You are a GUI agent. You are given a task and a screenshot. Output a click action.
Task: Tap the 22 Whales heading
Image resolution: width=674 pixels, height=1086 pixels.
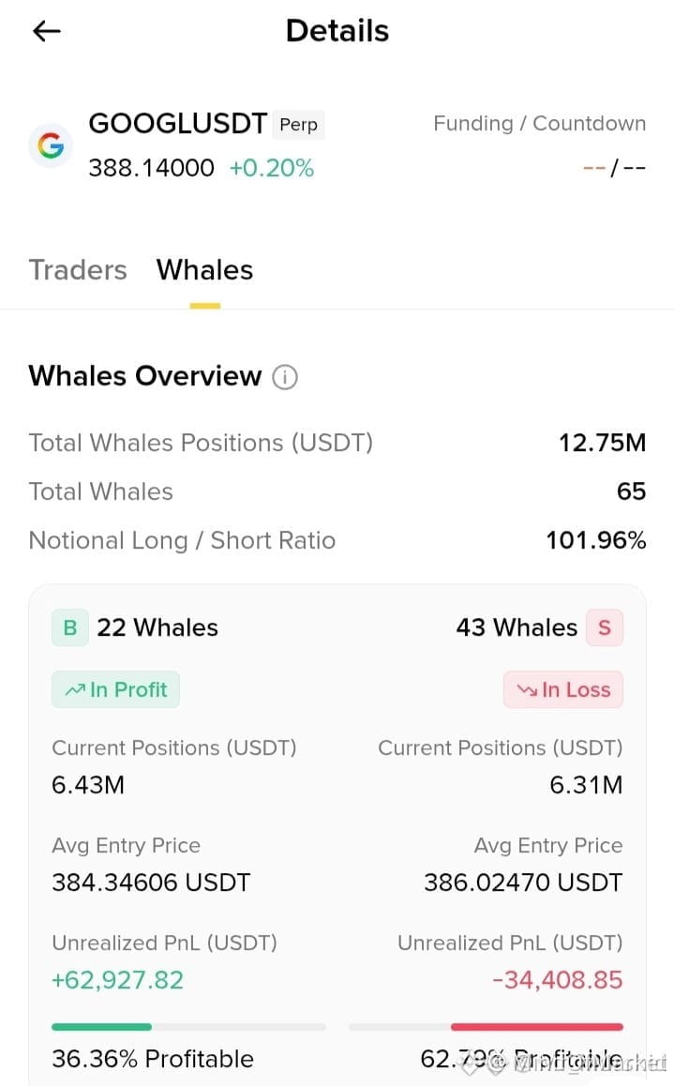pos(157,627)
